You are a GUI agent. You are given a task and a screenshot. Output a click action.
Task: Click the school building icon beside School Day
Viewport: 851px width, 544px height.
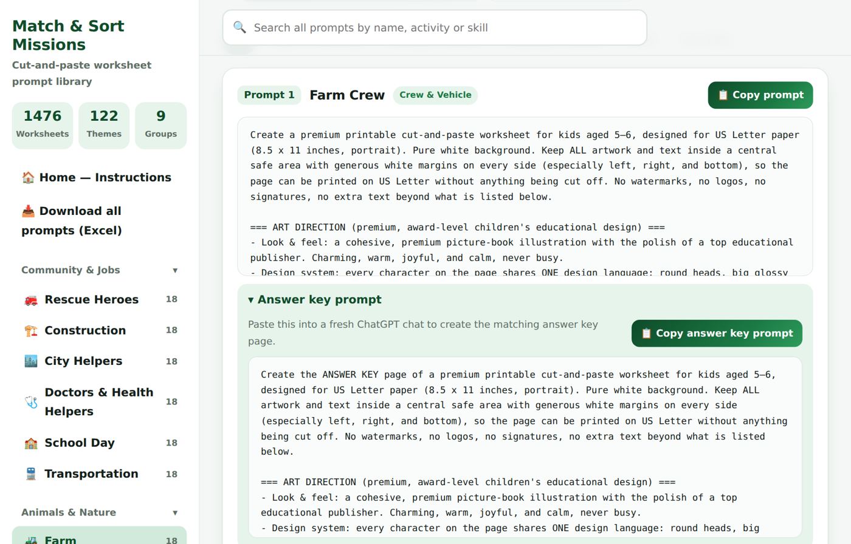[31, 443]
